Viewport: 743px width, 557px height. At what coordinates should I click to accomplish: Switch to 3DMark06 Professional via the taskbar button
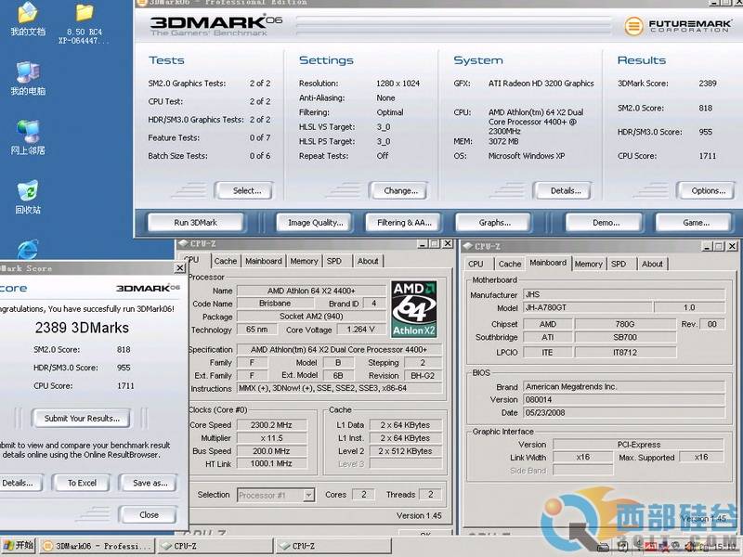pos(98,546)
